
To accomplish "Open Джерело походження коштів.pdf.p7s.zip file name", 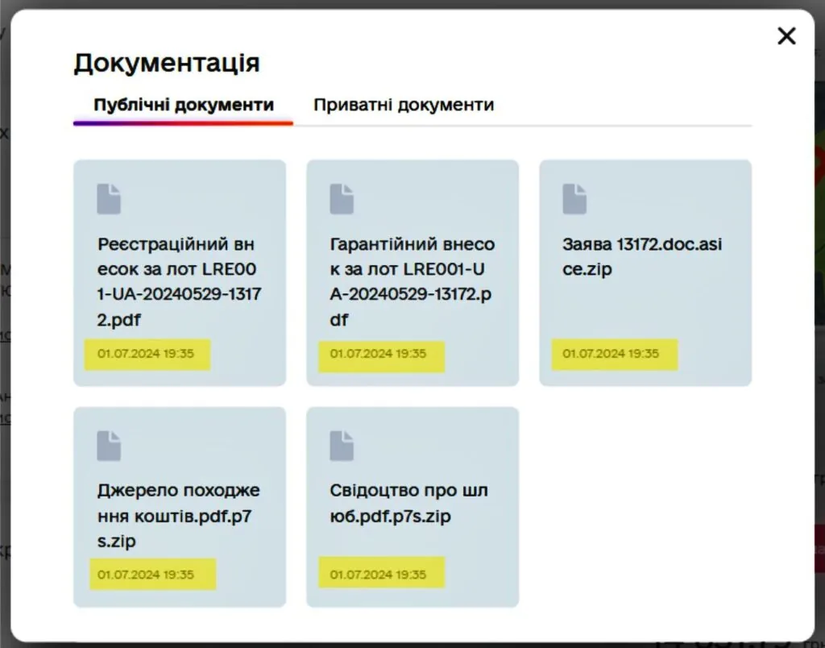I will tap(179, 516).
